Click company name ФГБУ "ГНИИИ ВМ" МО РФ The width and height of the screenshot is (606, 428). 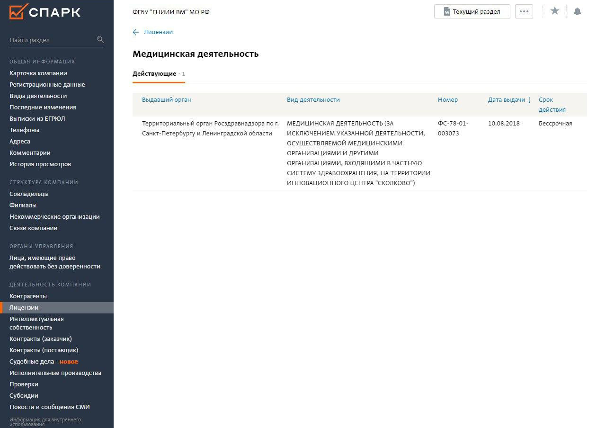pyautogui.click(x=171, y=12)
